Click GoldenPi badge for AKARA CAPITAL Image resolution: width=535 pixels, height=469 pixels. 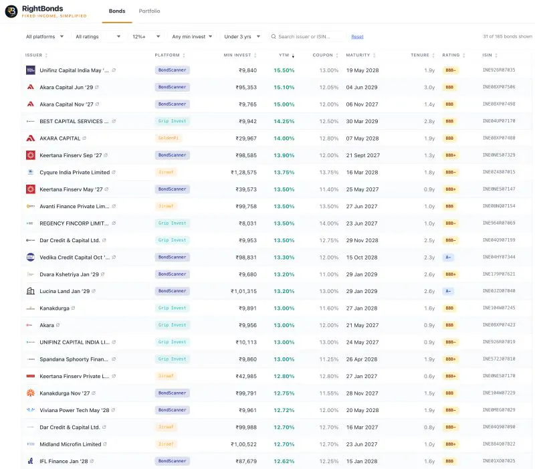click(169, 138)
